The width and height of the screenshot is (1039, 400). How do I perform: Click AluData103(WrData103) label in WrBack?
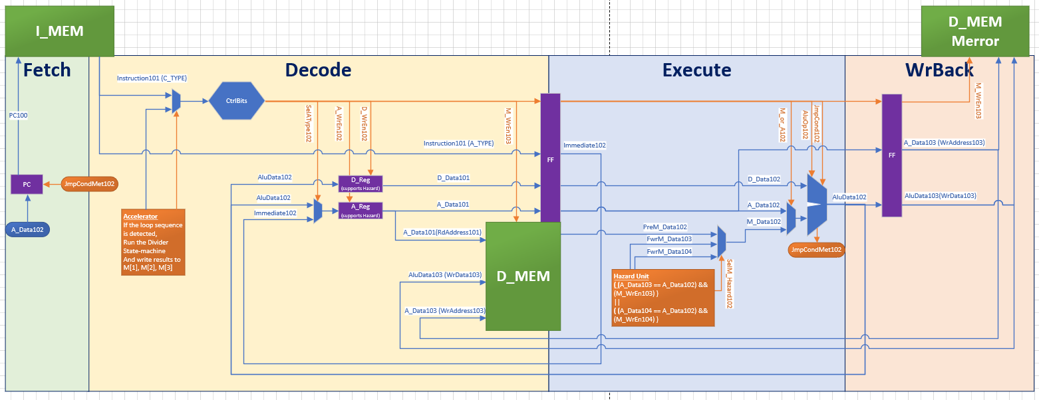tap(941, 195)
